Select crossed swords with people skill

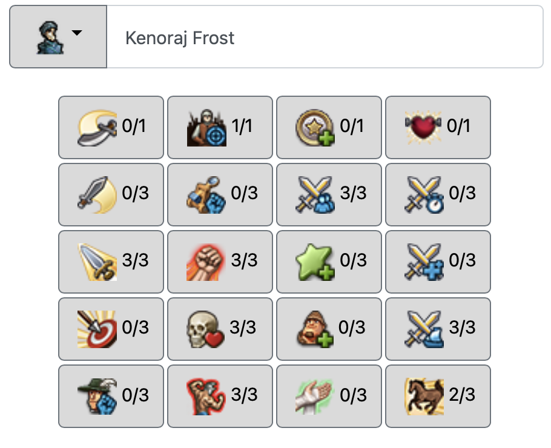tap(329, 194)
